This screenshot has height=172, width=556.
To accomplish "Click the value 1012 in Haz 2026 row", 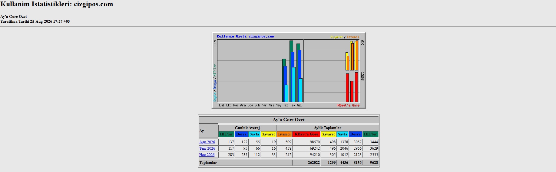I will [x=344, y=154].
